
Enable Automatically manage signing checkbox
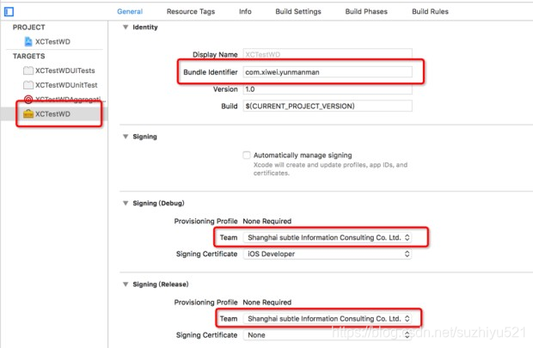coord(247,155)
